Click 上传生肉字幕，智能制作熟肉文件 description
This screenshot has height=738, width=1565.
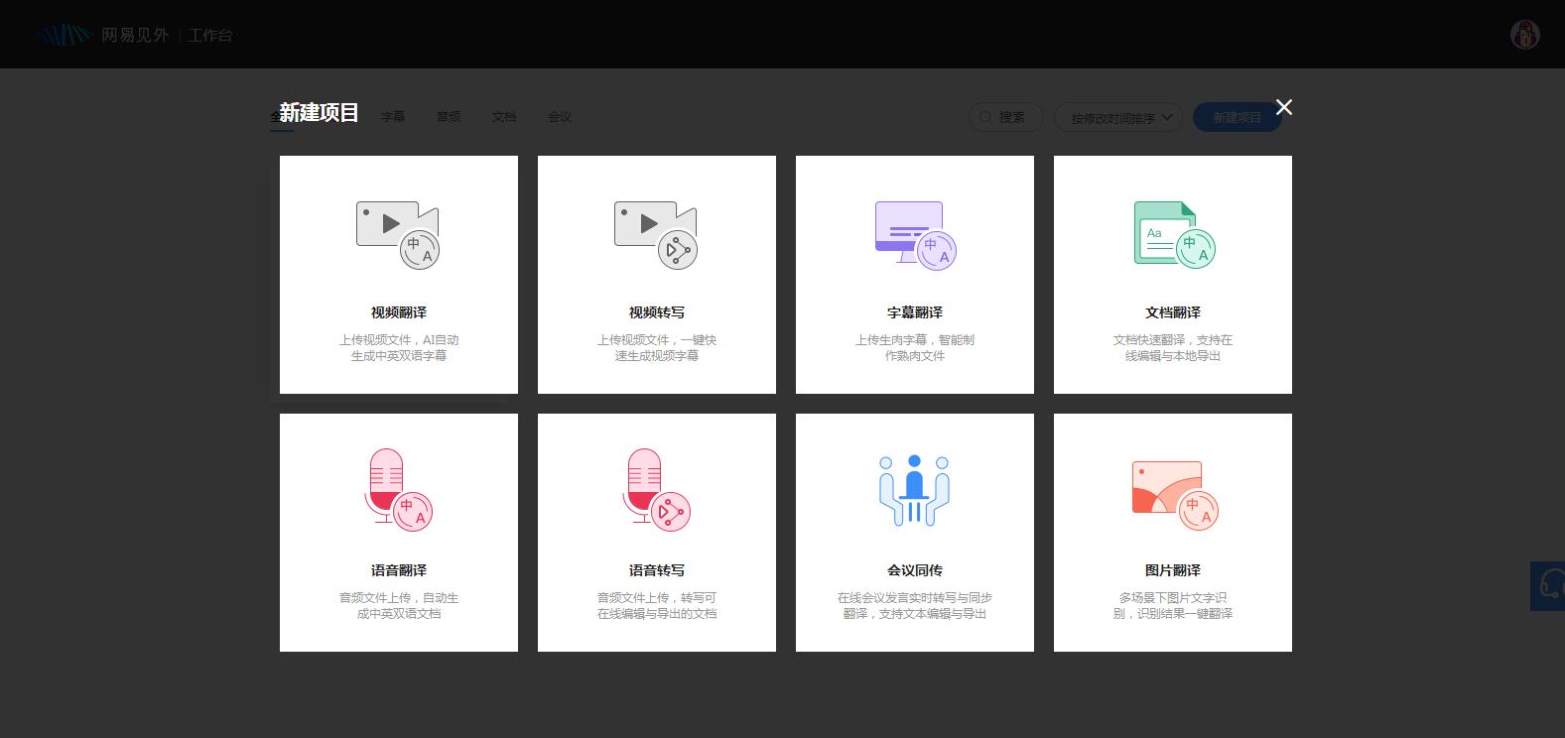click(915, 347)
